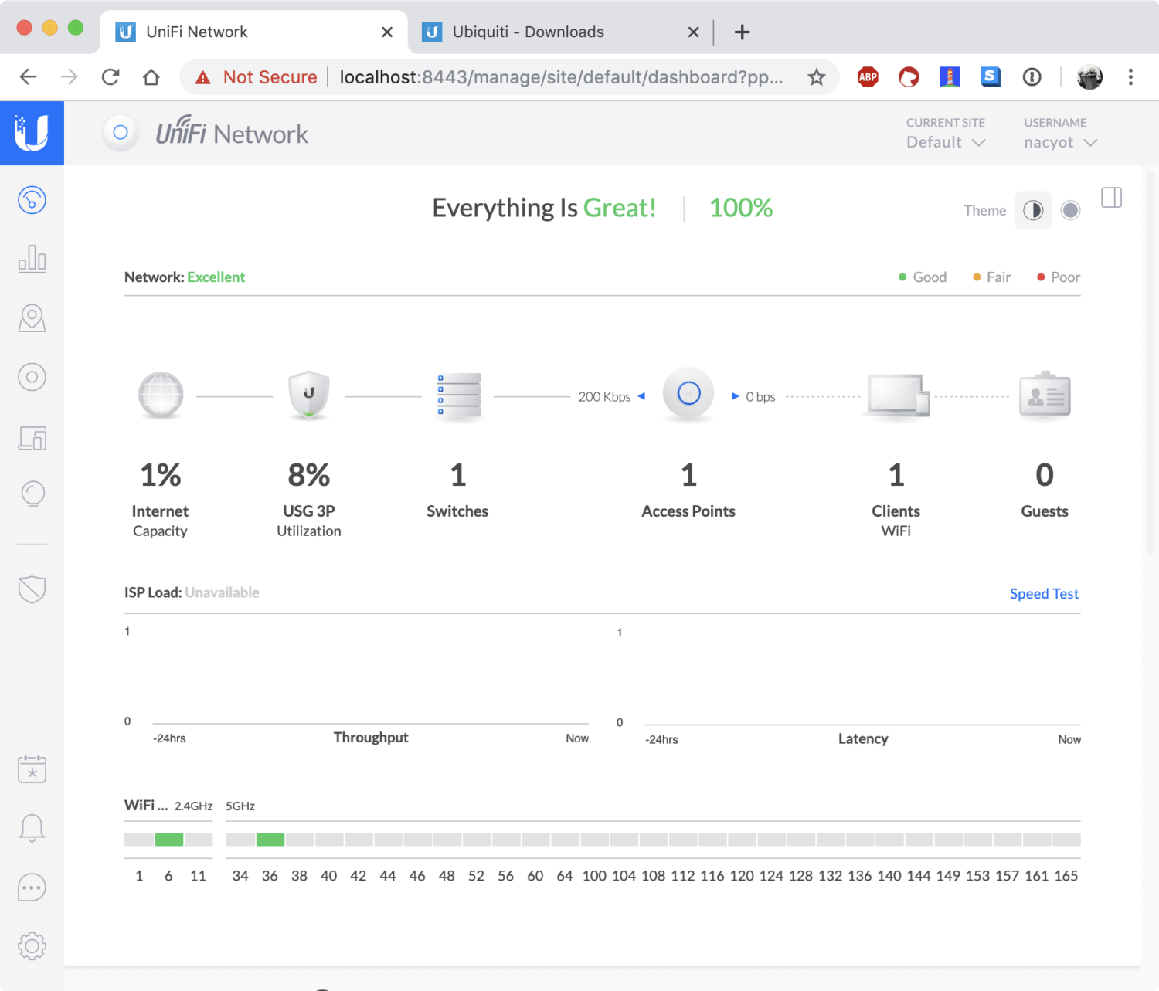Open the Insights lightbulb icon
Viewport: 1159px width, 991px height.
click(32, 494)
